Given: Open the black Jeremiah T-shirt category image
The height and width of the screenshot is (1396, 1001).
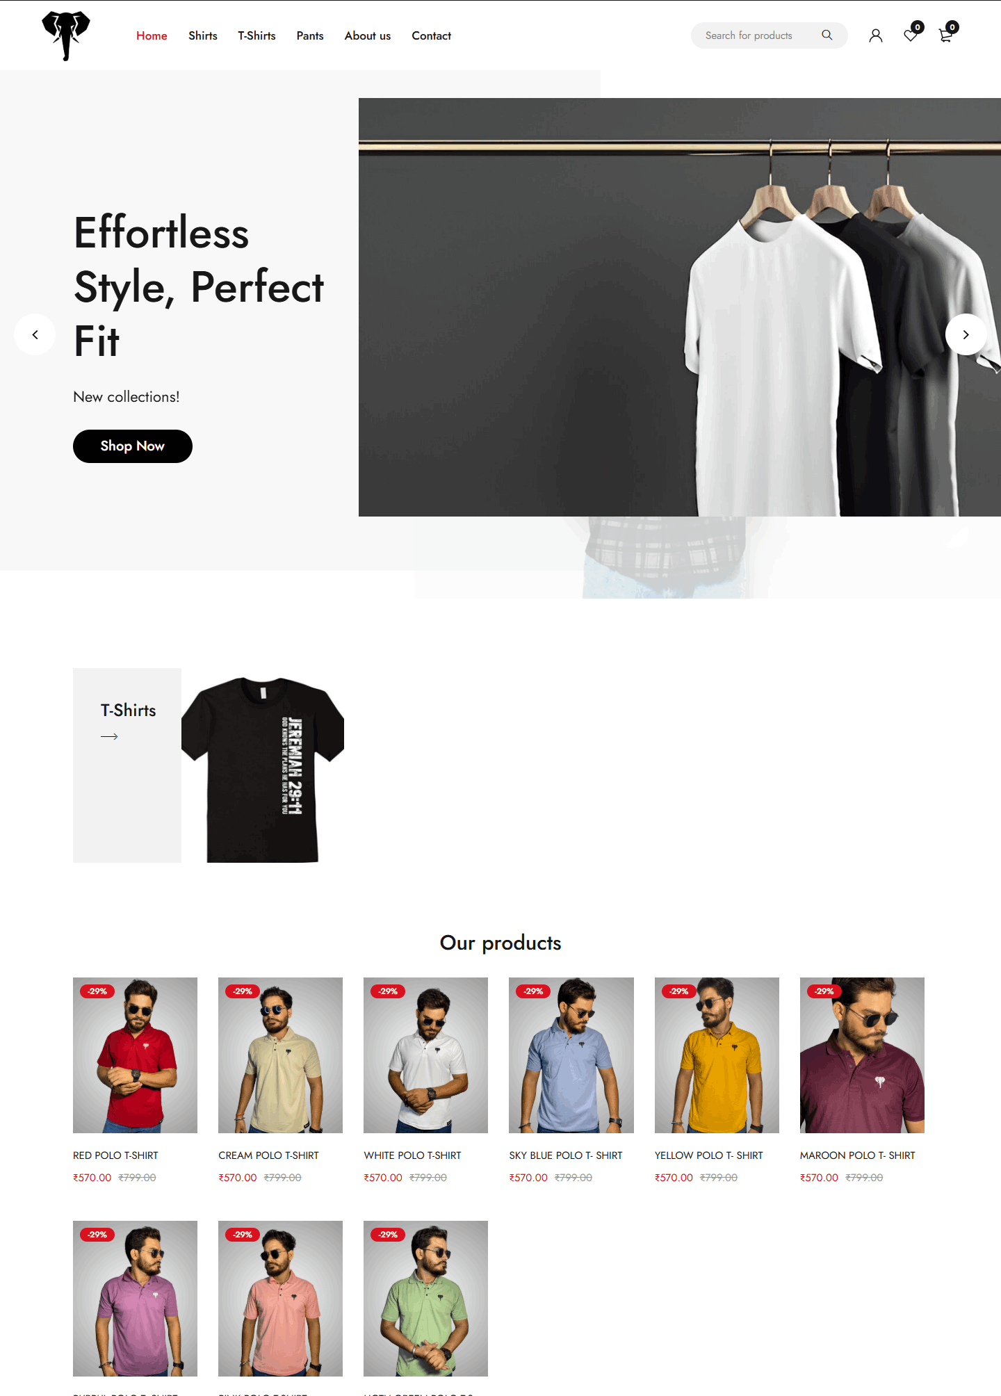Looking at the screenshot, I should click(x=263, y=765).
